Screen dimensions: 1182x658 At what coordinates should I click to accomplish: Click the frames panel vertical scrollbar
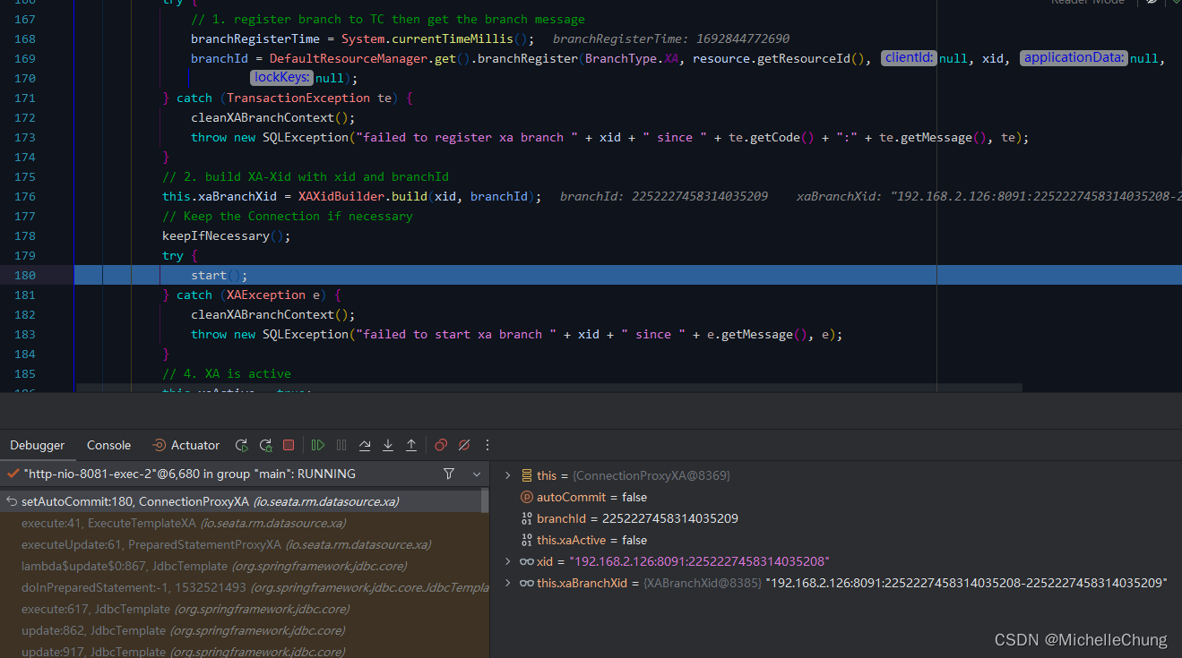coord(486,501)
